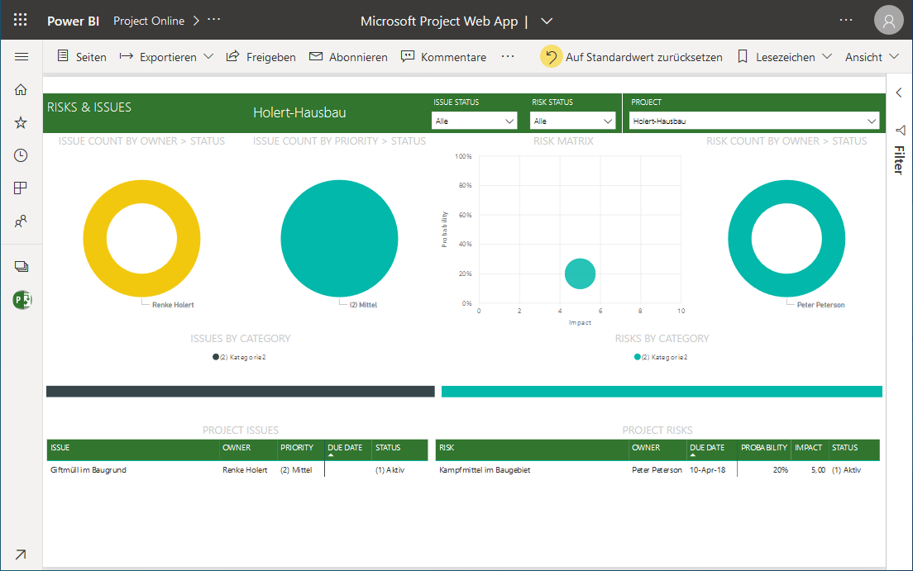The width and height of the screenshot is (913, 571).
Task: Sort risks by PROBABILITY column
Action: (764, 448)
